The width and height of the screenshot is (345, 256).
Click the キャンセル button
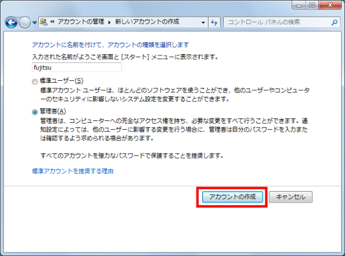291,197
